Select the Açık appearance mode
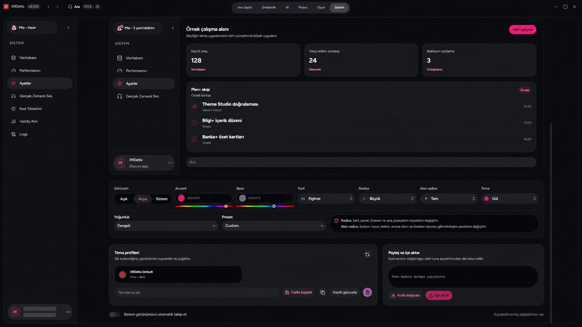Viewport: 582px width, 327px height. pyautogui.click(x=124, y=199)
